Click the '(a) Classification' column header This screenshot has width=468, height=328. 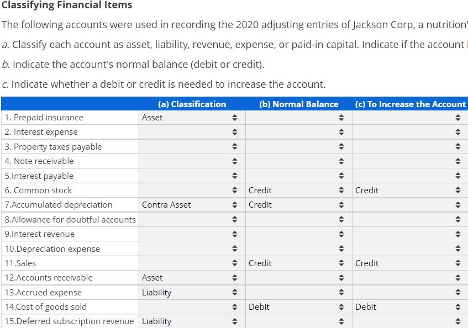pos(192,104)
